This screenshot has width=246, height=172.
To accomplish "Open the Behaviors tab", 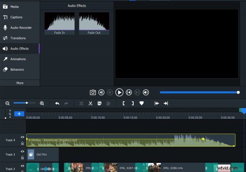I will coord(20,70).
